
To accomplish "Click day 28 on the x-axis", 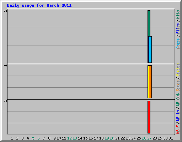I will point(155,138).
